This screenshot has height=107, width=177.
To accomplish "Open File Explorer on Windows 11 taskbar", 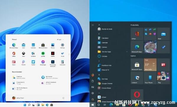I will pyautogui.click(x=43, y=105).
